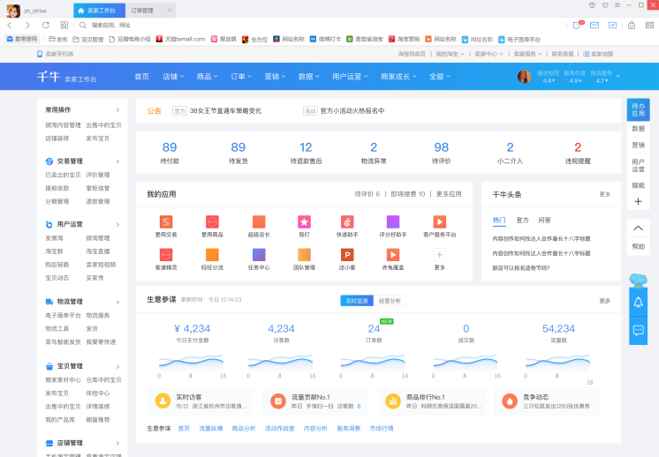Open the 旺旺分流 app icon

(x=212, y=255)
